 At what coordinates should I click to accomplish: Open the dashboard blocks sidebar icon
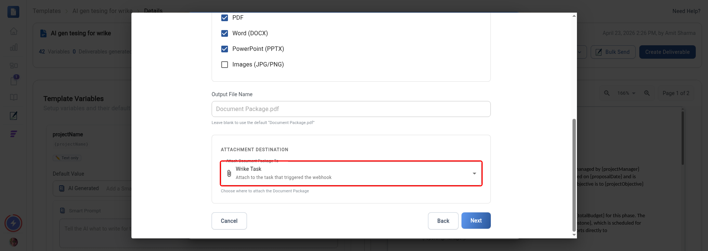(14, 65)
